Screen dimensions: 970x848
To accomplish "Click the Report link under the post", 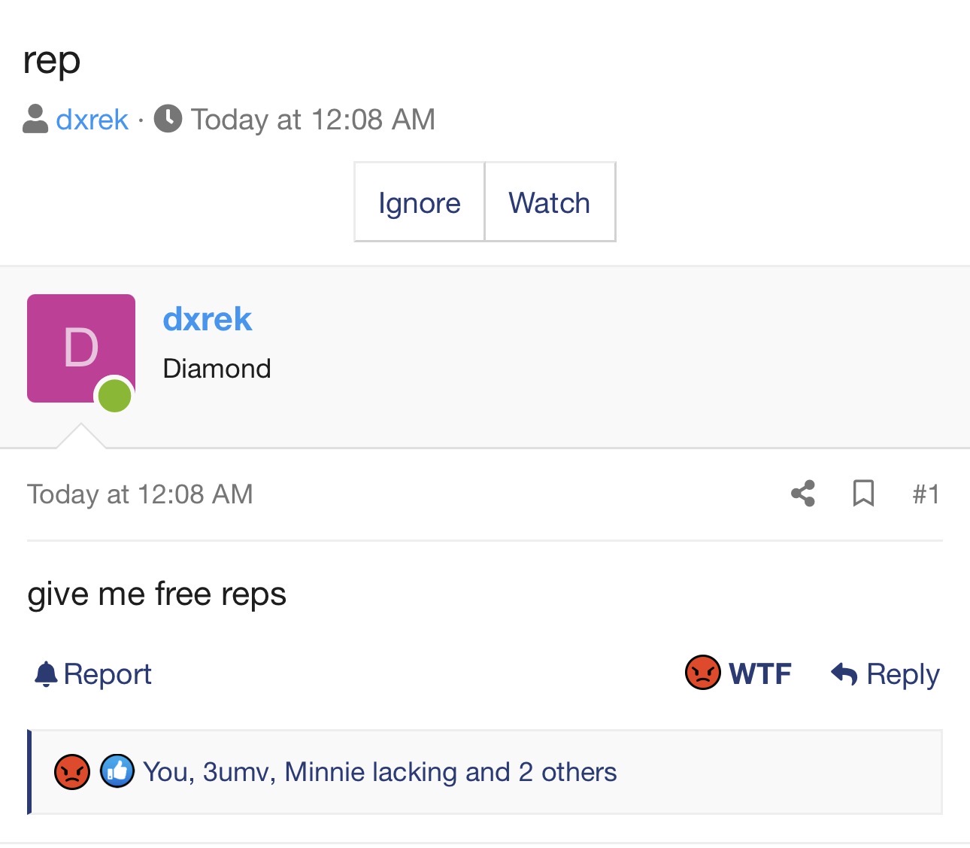I will pos(108,674).
